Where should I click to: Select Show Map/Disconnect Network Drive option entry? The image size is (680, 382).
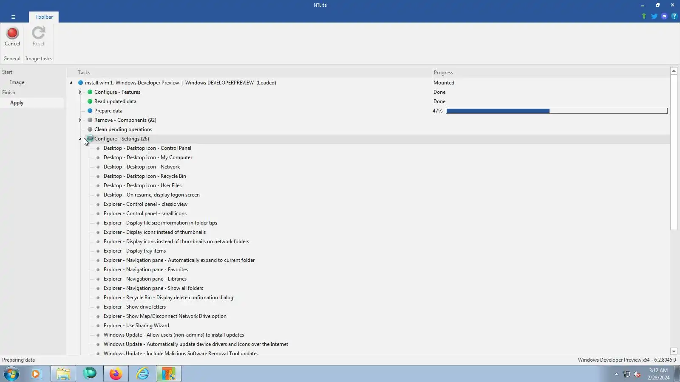point(165,316)
